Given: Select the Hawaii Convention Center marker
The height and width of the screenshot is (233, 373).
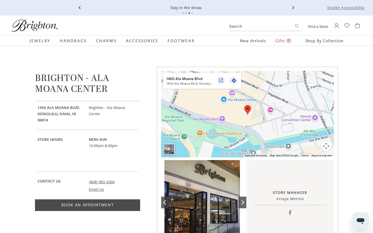Looking at the screenshot, I should 315,118.
